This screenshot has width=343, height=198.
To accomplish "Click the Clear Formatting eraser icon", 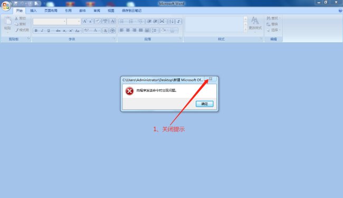I will point(98,21).
